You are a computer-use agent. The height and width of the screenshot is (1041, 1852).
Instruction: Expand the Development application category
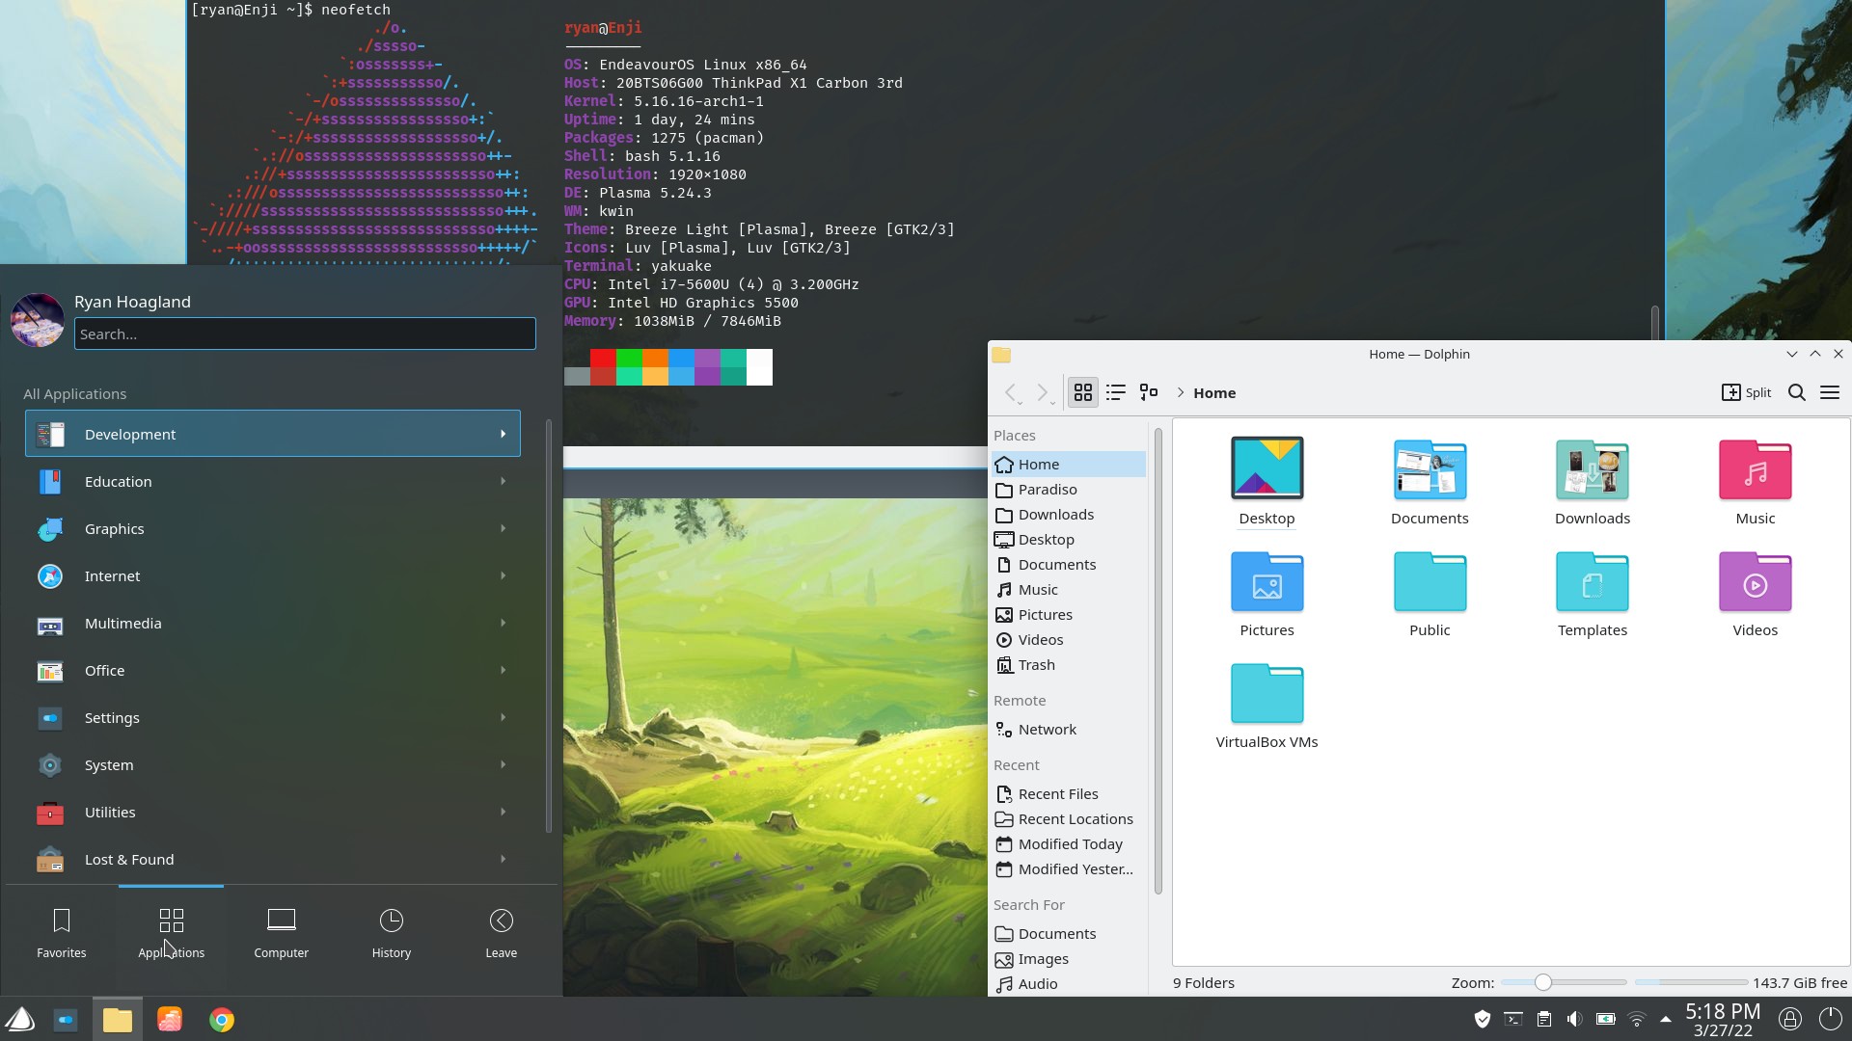[x=273, y=434]
